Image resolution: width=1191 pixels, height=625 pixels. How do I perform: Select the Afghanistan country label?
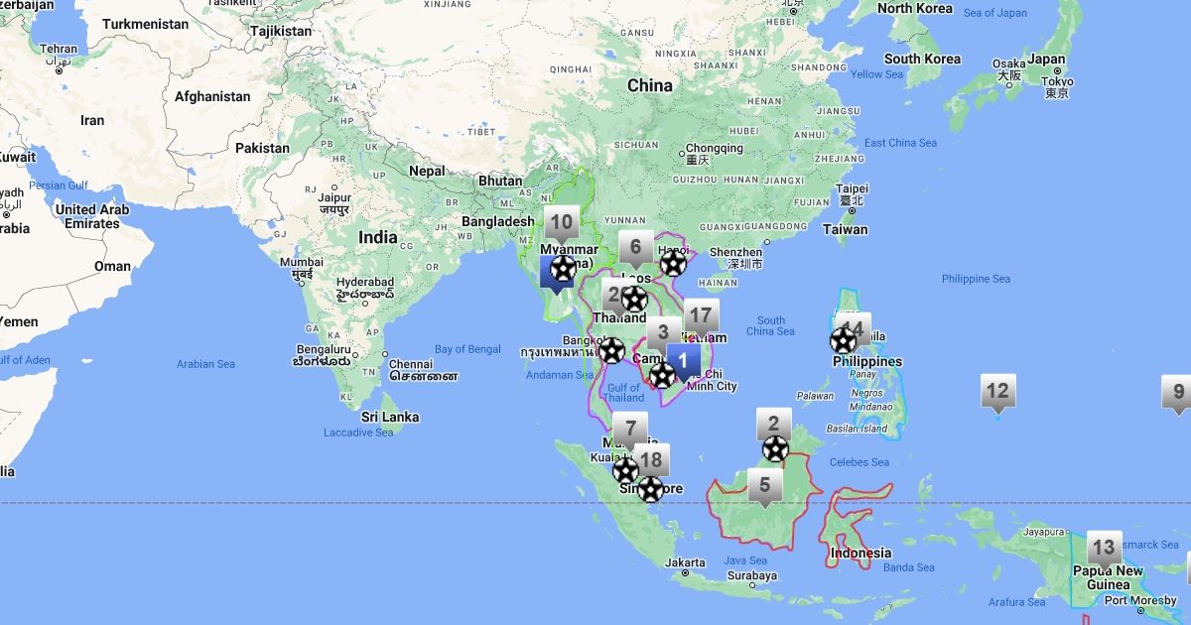[212, 96]
